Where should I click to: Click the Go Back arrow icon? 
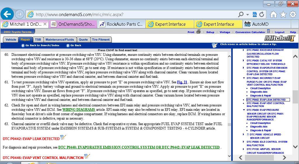(68, 45)
